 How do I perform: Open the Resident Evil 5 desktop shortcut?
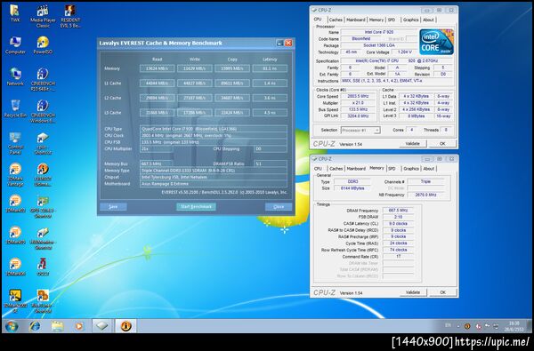pos(70,16)
